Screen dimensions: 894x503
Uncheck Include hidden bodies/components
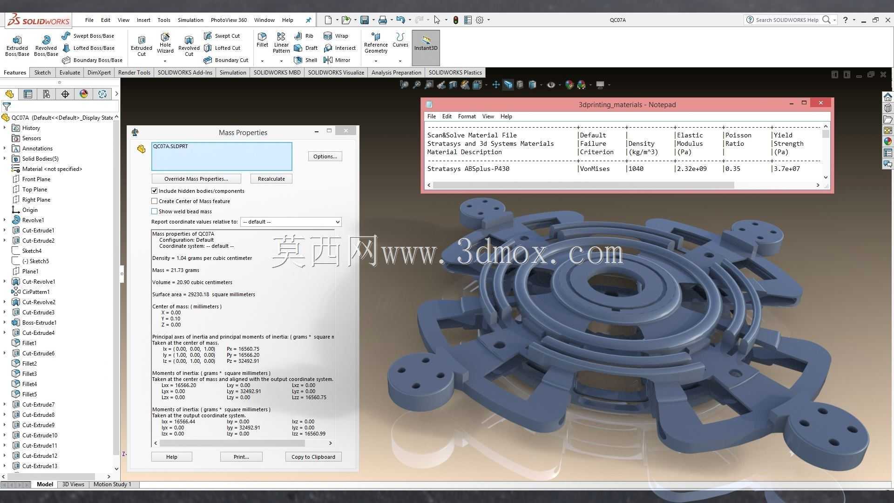(x=154, y=191)
